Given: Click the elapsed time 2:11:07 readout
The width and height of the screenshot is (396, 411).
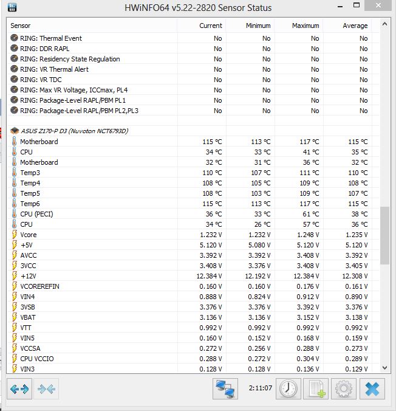Looking at the screenshot, I should (x=261, y=388).
